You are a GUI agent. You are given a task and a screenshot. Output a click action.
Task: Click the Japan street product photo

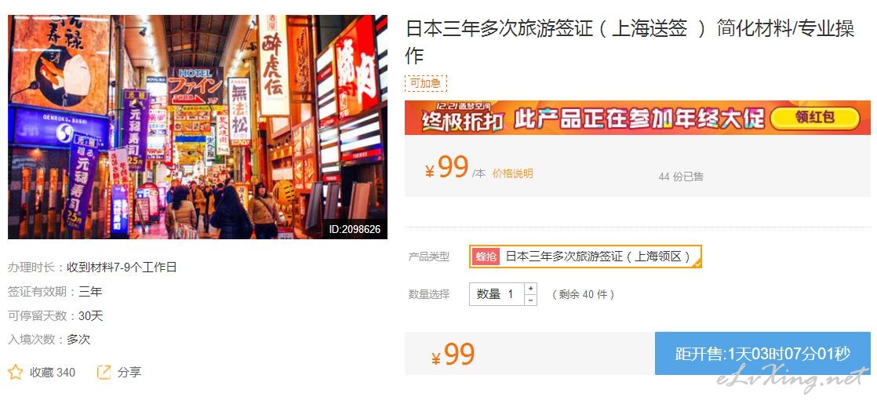[198, 127]
